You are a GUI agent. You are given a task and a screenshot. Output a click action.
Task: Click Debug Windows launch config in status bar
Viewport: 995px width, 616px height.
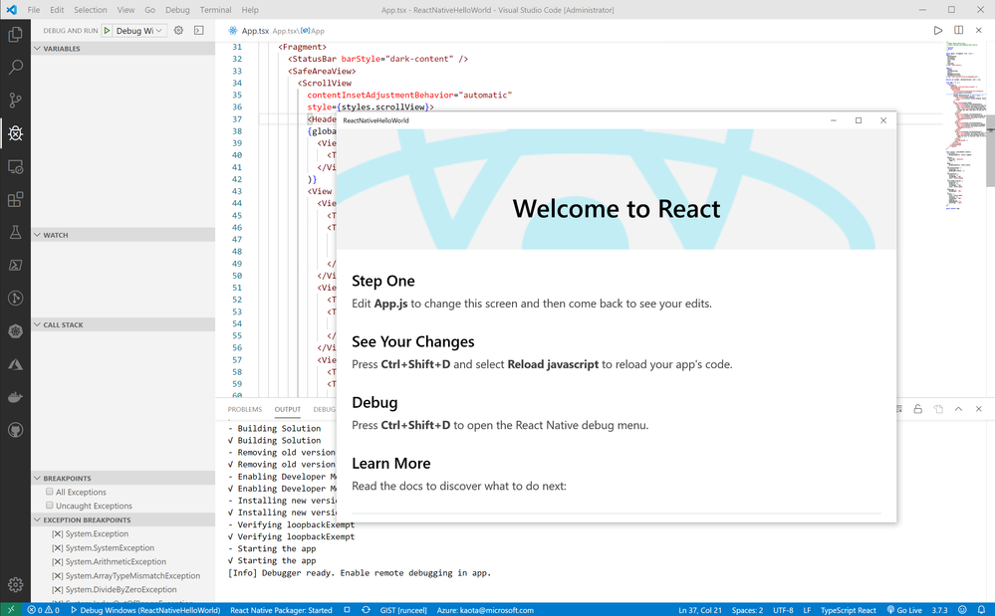(145, 610)
